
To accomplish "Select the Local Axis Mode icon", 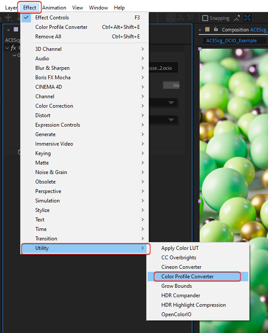I will [x=171, y=18].
